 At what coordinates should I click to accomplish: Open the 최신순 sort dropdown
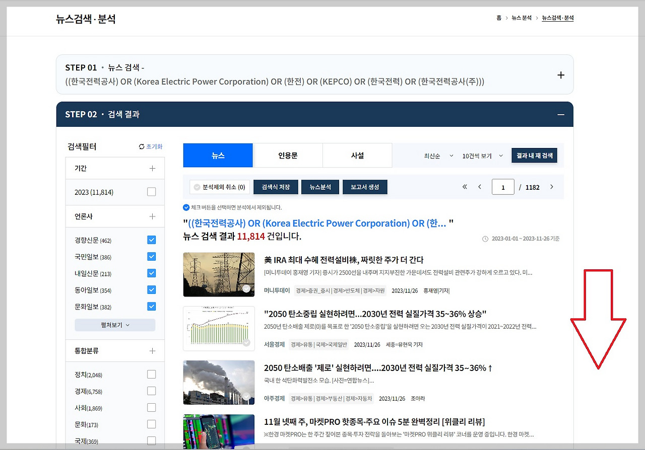coord(438,156)
